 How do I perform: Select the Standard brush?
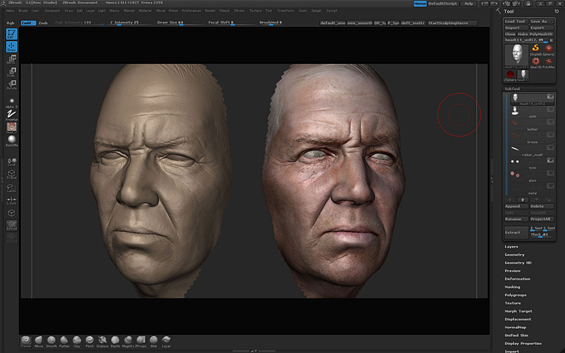click(26, 342)
